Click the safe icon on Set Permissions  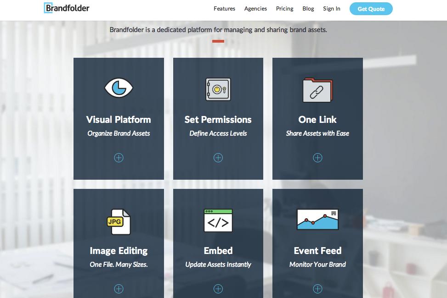[x=218, y=89]
